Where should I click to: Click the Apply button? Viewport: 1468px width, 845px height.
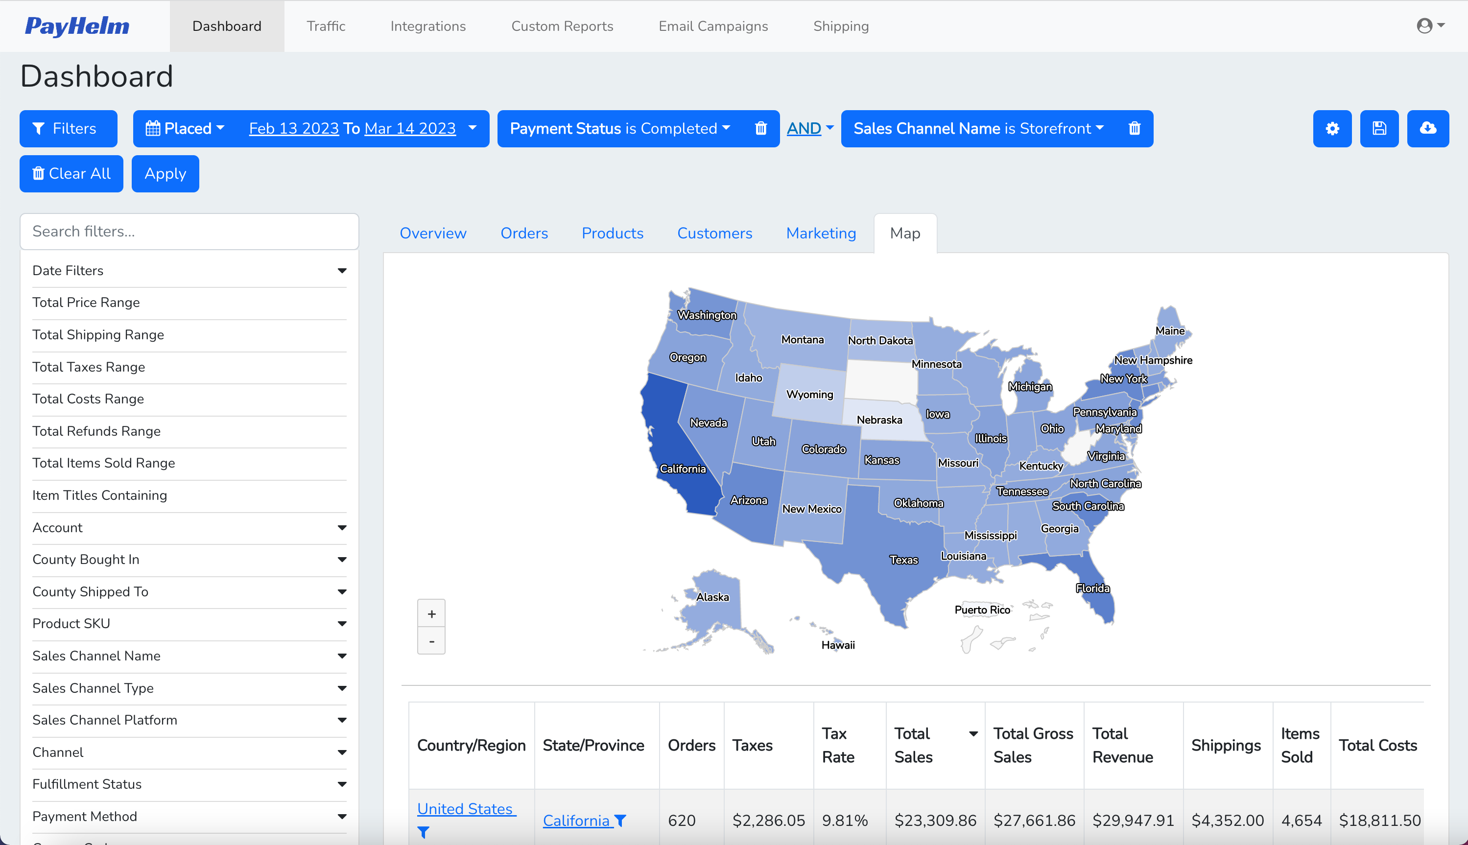coord(165,173)
